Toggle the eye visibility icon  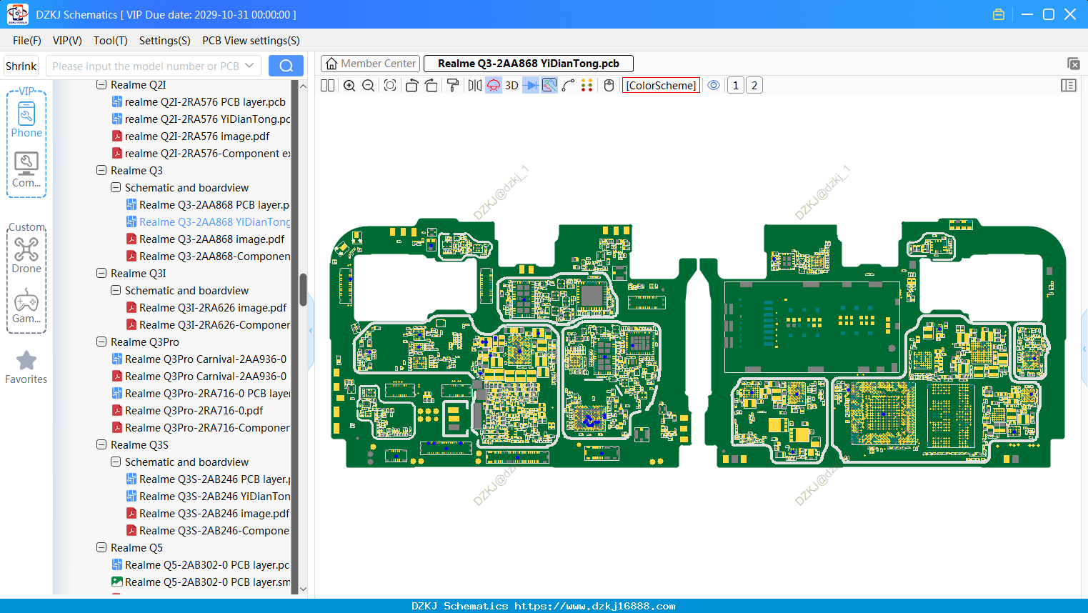point(714,86)
